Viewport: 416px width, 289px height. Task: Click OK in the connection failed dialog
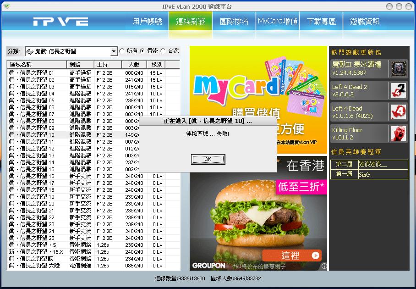pyautogui.click(x=208, y=159)
